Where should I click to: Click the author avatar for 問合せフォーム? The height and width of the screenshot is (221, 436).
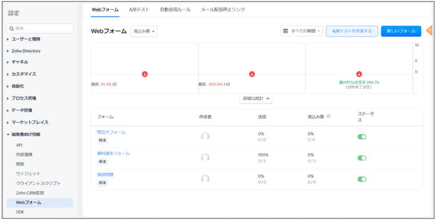click(x=205, y=136)
